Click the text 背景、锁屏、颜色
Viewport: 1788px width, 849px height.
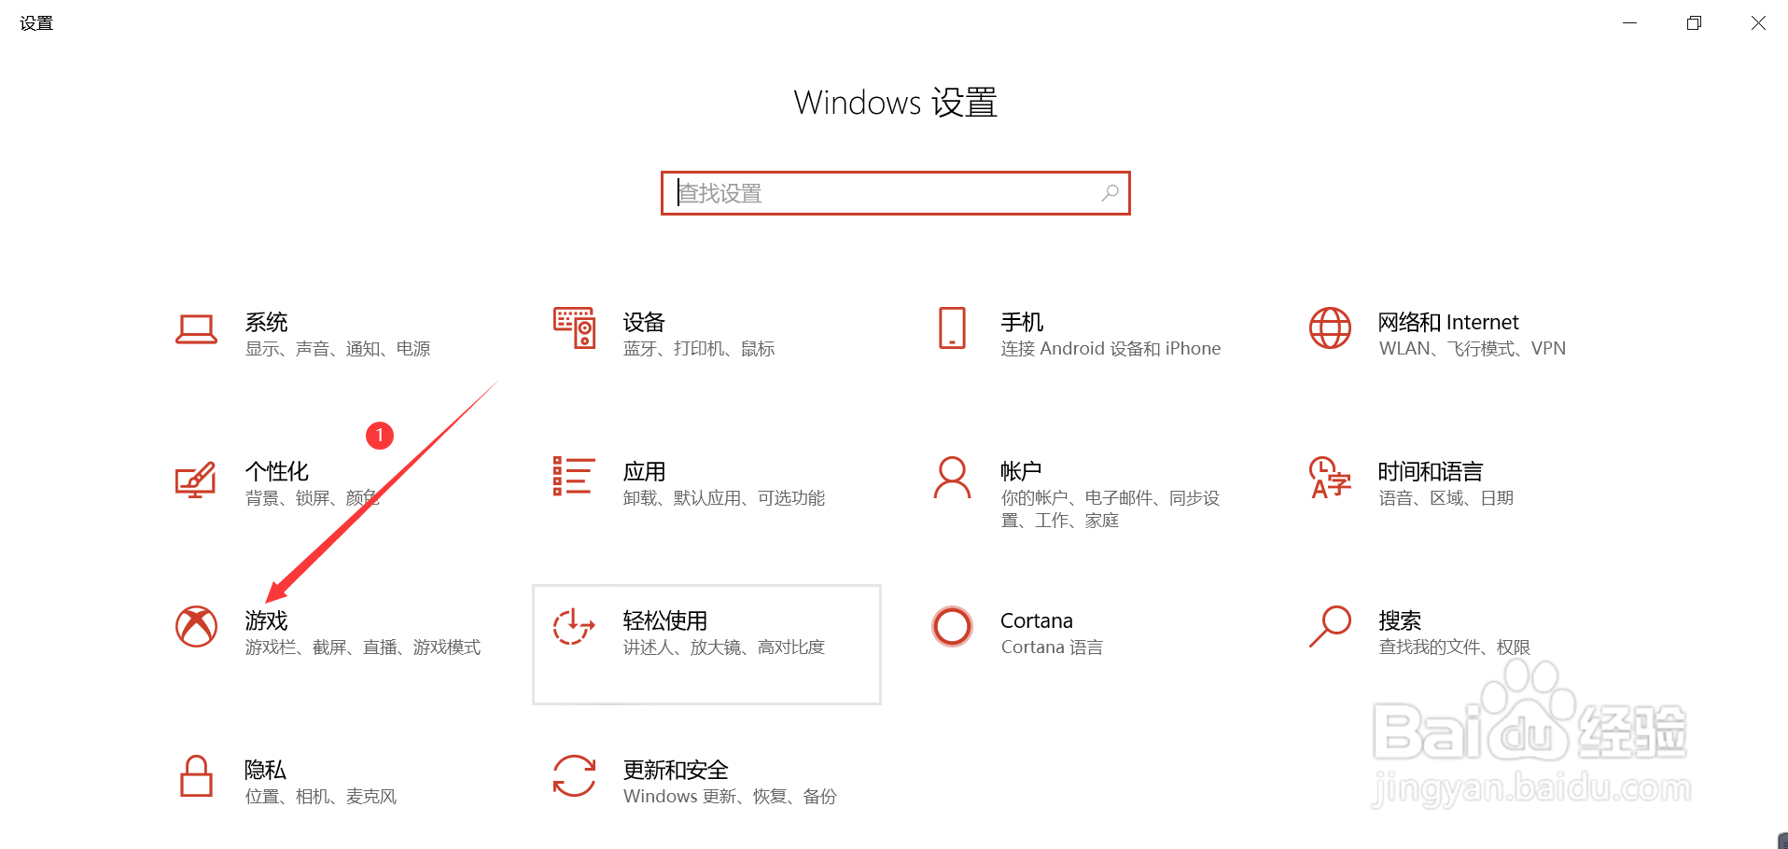coord(313,498)
